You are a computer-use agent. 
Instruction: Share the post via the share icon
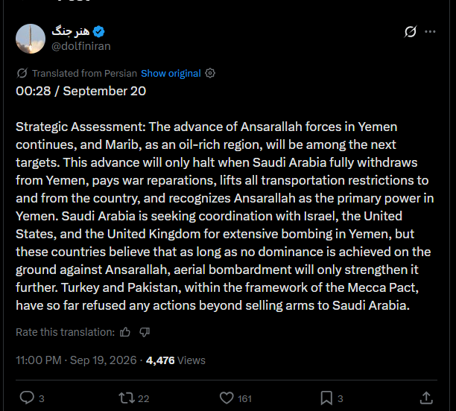[x=426, y=398]
